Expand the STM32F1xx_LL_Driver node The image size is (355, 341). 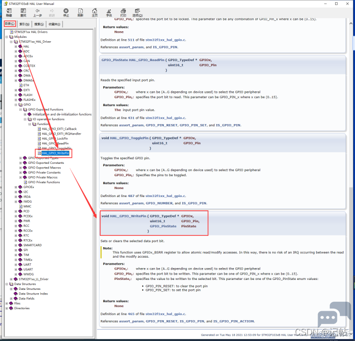click(11, 279)
